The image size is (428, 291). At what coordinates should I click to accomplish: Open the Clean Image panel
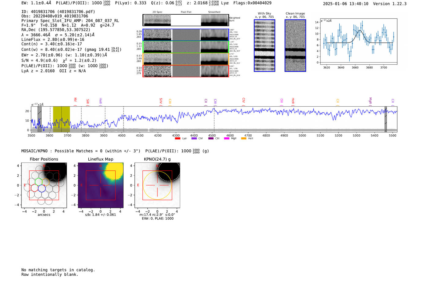click(295, 45)
